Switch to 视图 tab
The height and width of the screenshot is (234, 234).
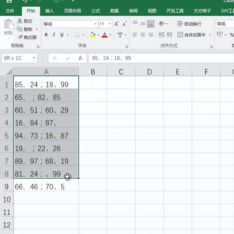(x=152, y=11)
